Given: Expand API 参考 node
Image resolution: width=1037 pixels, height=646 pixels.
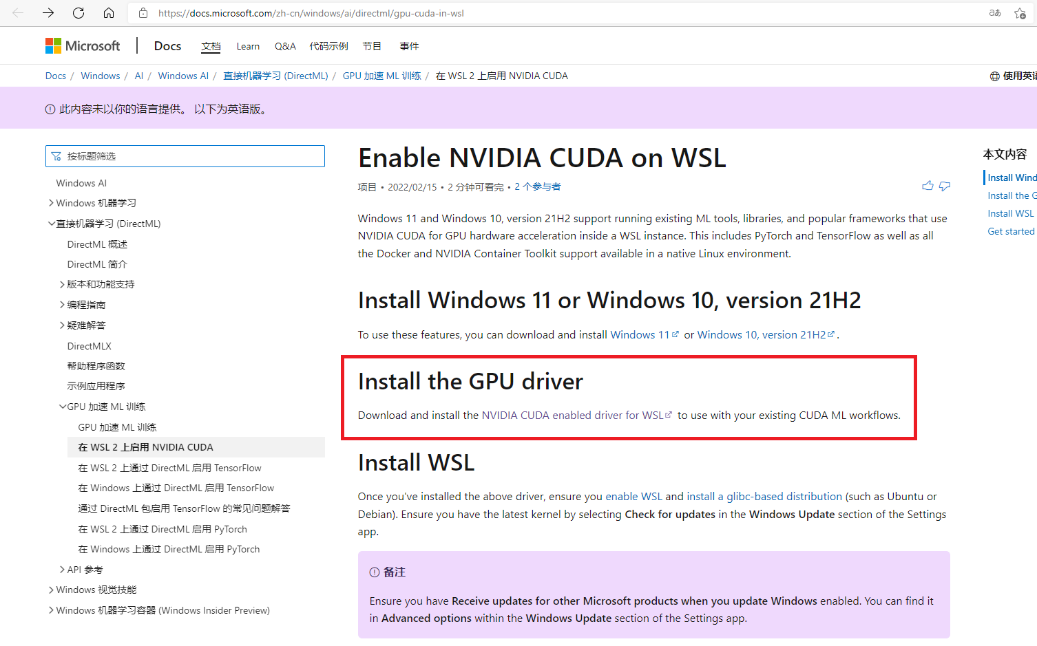Looking at the screenshot, I should click(x=63, y=570).
